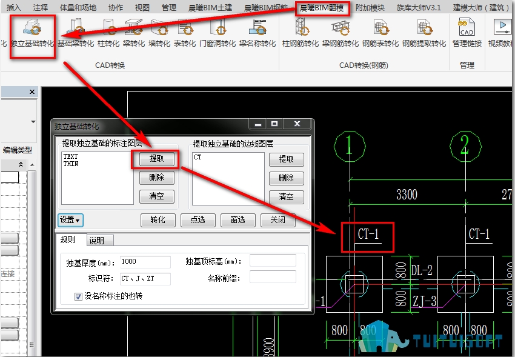Expand the 设置 settings section
The width and height of the screenshot is (515, 357).
coord(70,221)
